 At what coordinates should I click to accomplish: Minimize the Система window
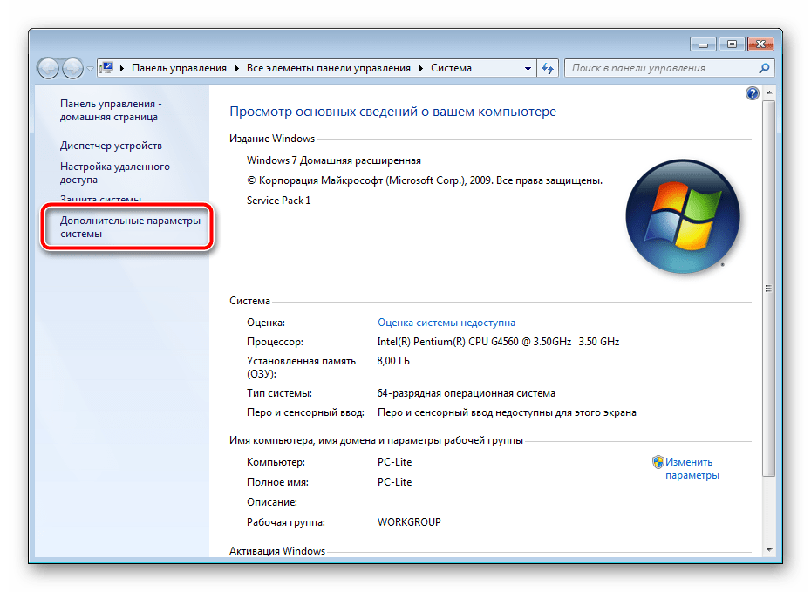pyautogui.click(x=703, y=44)
